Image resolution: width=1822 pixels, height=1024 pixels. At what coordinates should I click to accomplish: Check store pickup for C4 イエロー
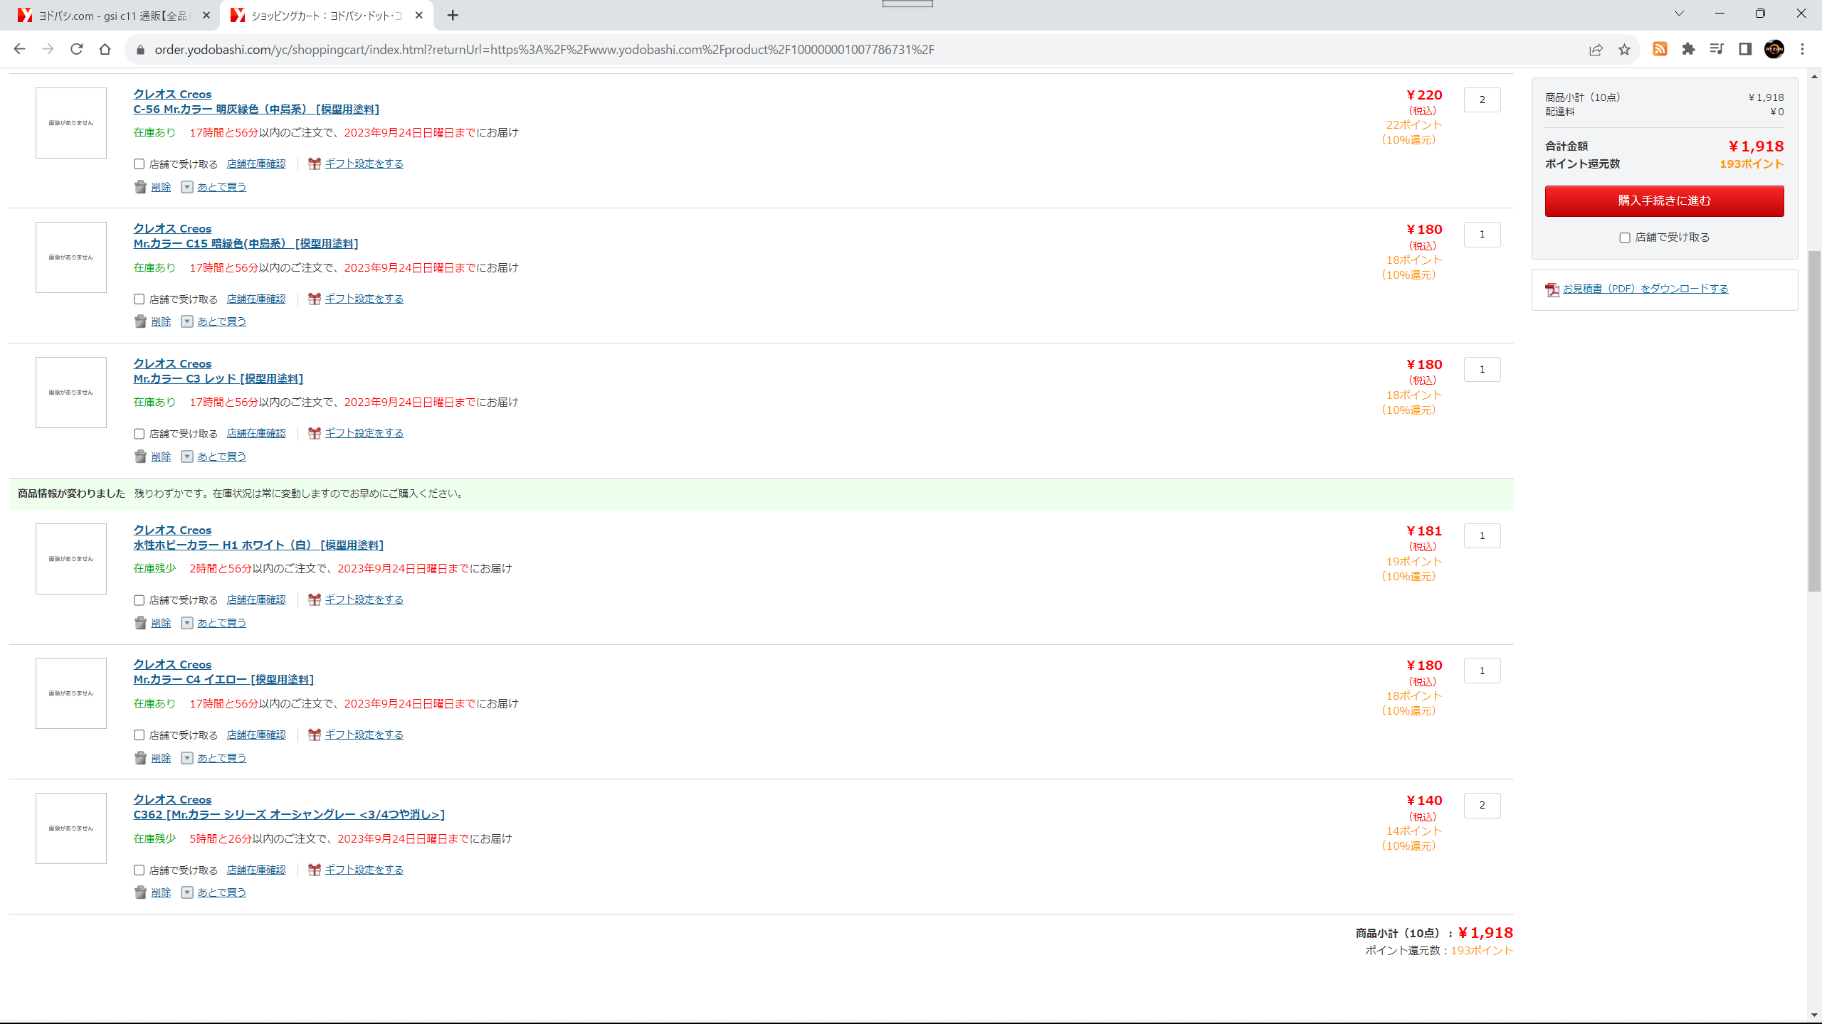pos(139,735)
